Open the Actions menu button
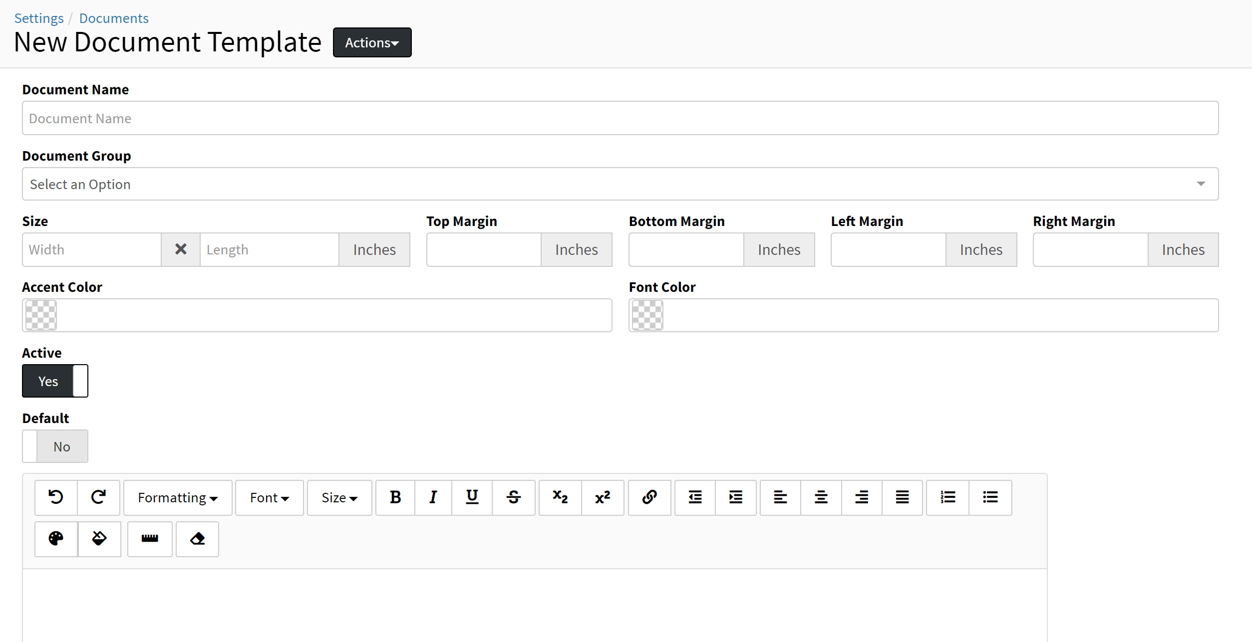Screen dimensions: 1252x642 (x=372, y=43)
